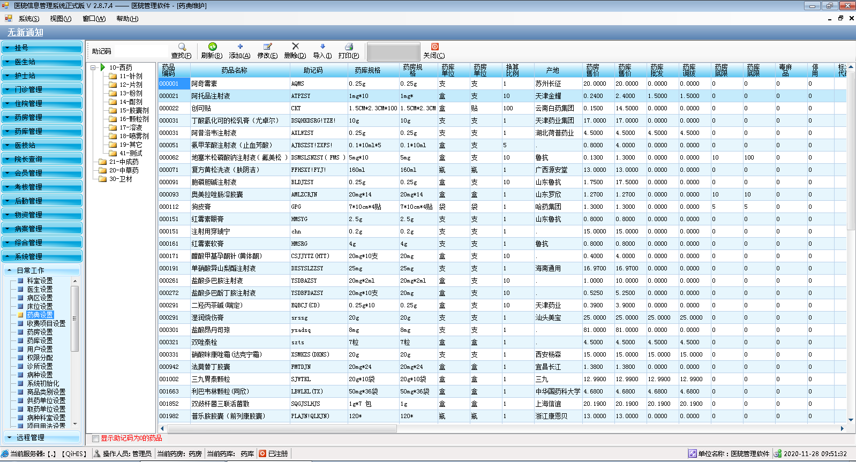856x462 pixels.
Task: Click the 刷新 refresh toolbar icon
Action: click(x=213, y=47)
